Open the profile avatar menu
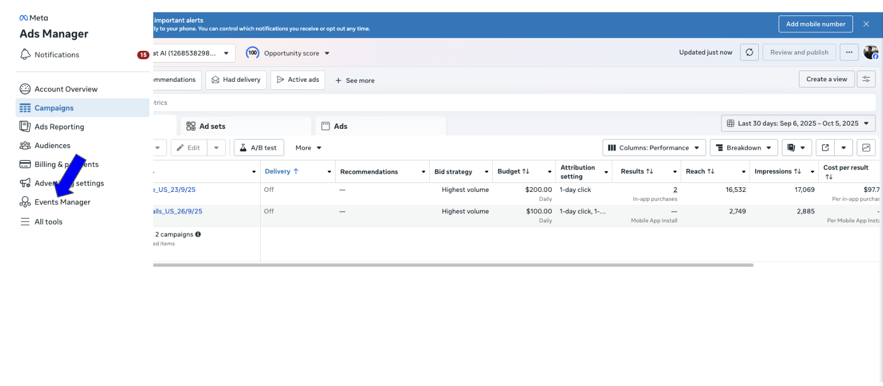Screen dimensions: 883x386 coord(871,52)
